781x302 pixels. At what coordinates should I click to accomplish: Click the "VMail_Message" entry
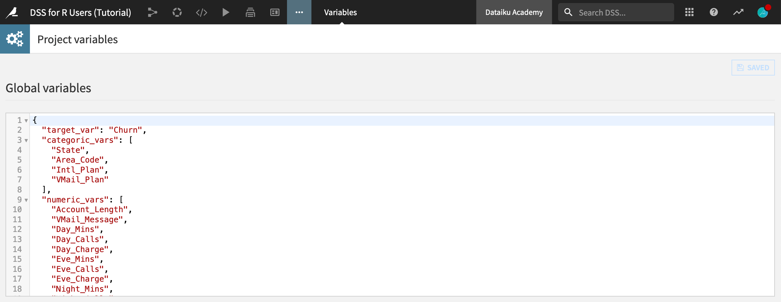click(x=87, y=219)
